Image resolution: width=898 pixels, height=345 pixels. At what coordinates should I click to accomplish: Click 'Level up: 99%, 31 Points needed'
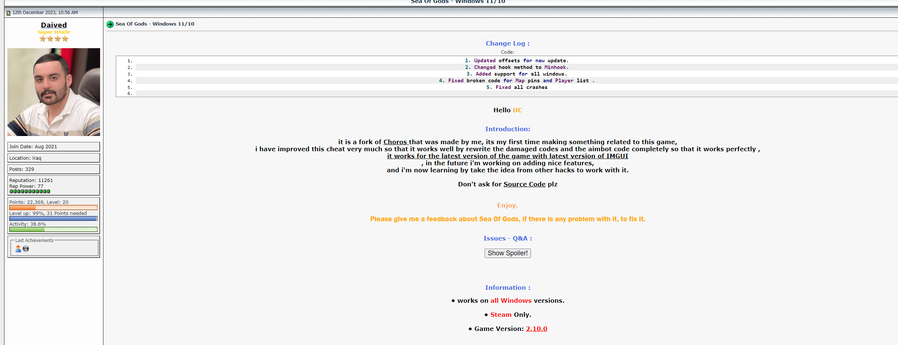pos(48,213)
